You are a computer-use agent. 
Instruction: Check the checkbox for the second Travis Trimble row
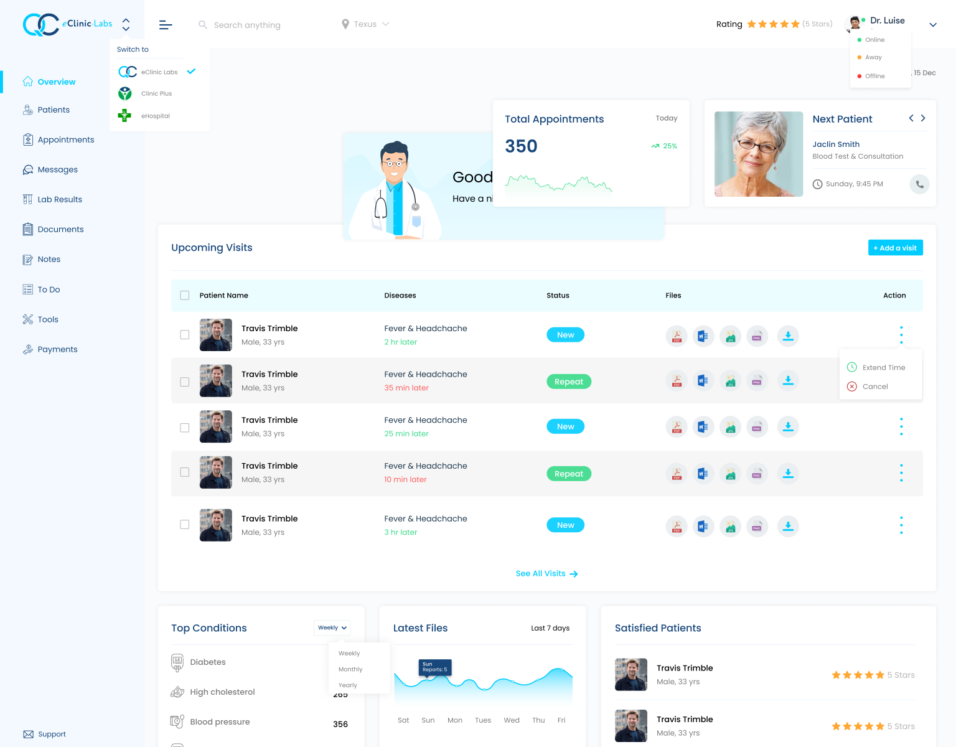click(x=184, y=382)
